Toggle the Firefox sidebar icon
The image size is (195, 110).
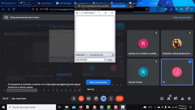coord(182,9)
